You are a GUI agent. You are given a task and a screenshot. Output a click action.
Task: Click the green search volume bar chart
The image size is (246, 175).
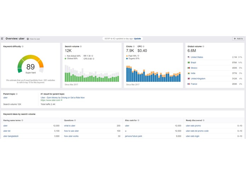pos(92,73)
